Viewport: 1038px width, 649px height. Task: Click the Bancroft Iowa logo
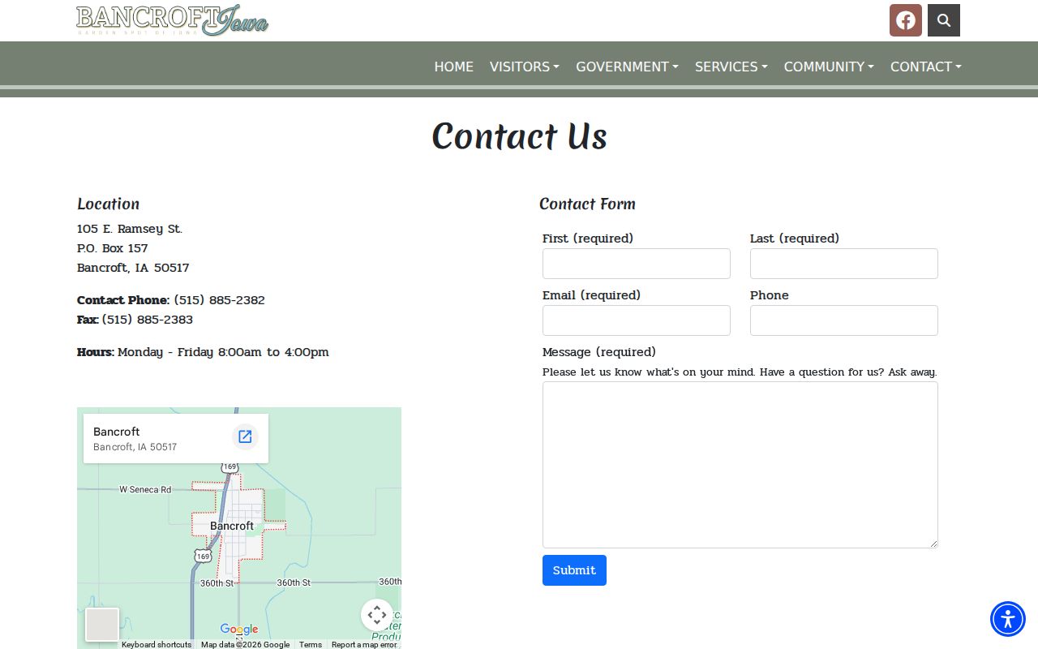click(x=172, y=20)
